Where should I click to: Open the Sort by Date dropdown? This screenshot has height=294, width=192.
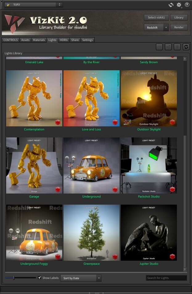pyautogui.click(x=81, y=278)
